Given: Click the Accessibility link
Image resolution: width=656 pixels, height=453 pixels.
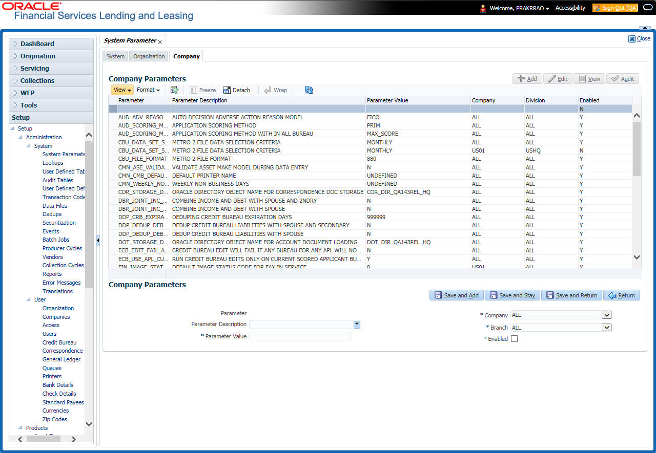Looking at the screenshot, I should [570, 8].
